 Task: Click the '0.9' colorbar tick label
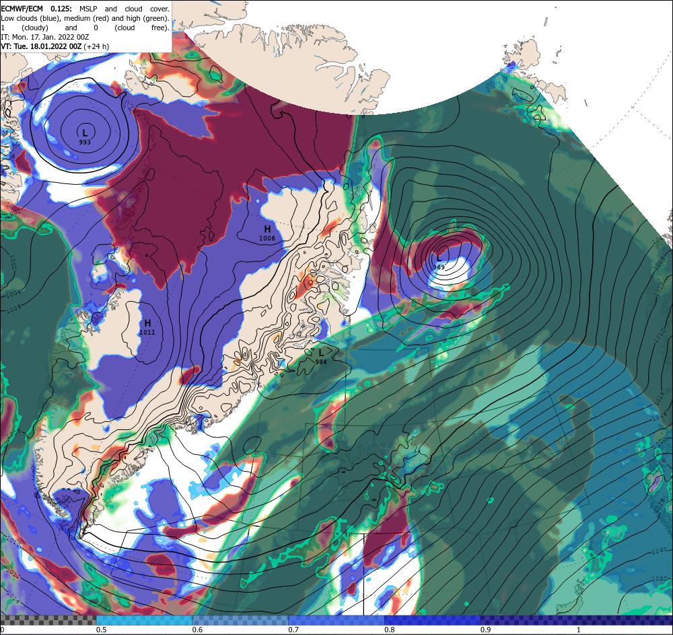pyautogui.click(x=486, y=630)
